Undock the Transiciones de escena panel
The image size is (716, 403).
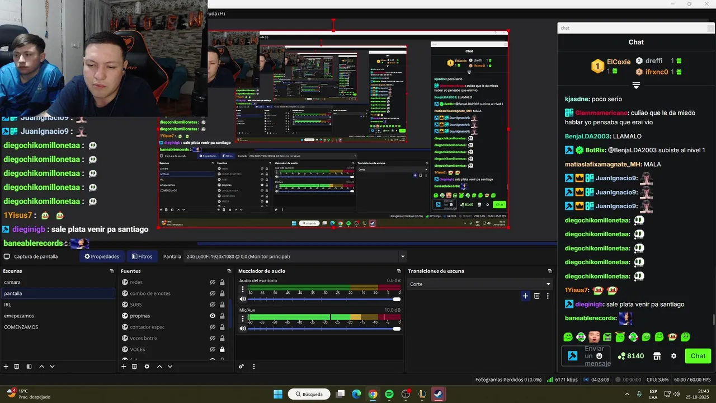pyautogui.click(x=550, y=271)
